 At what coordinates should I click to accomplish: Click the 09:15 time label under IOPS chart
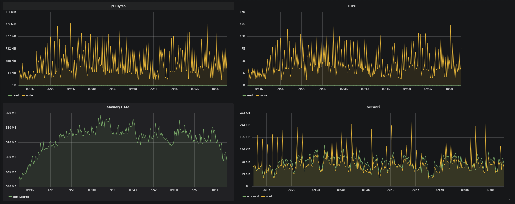[x=259, y=89]
